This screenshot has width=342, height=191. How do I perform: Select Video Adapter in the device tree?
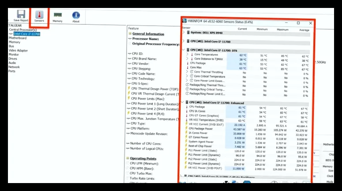point(19,50)
